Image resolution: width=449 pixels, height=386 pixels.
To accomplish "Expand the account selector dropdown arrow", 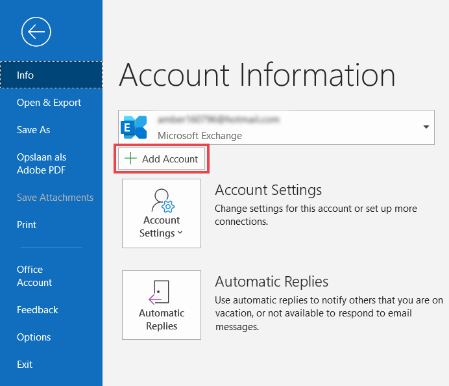I will 426,127.
